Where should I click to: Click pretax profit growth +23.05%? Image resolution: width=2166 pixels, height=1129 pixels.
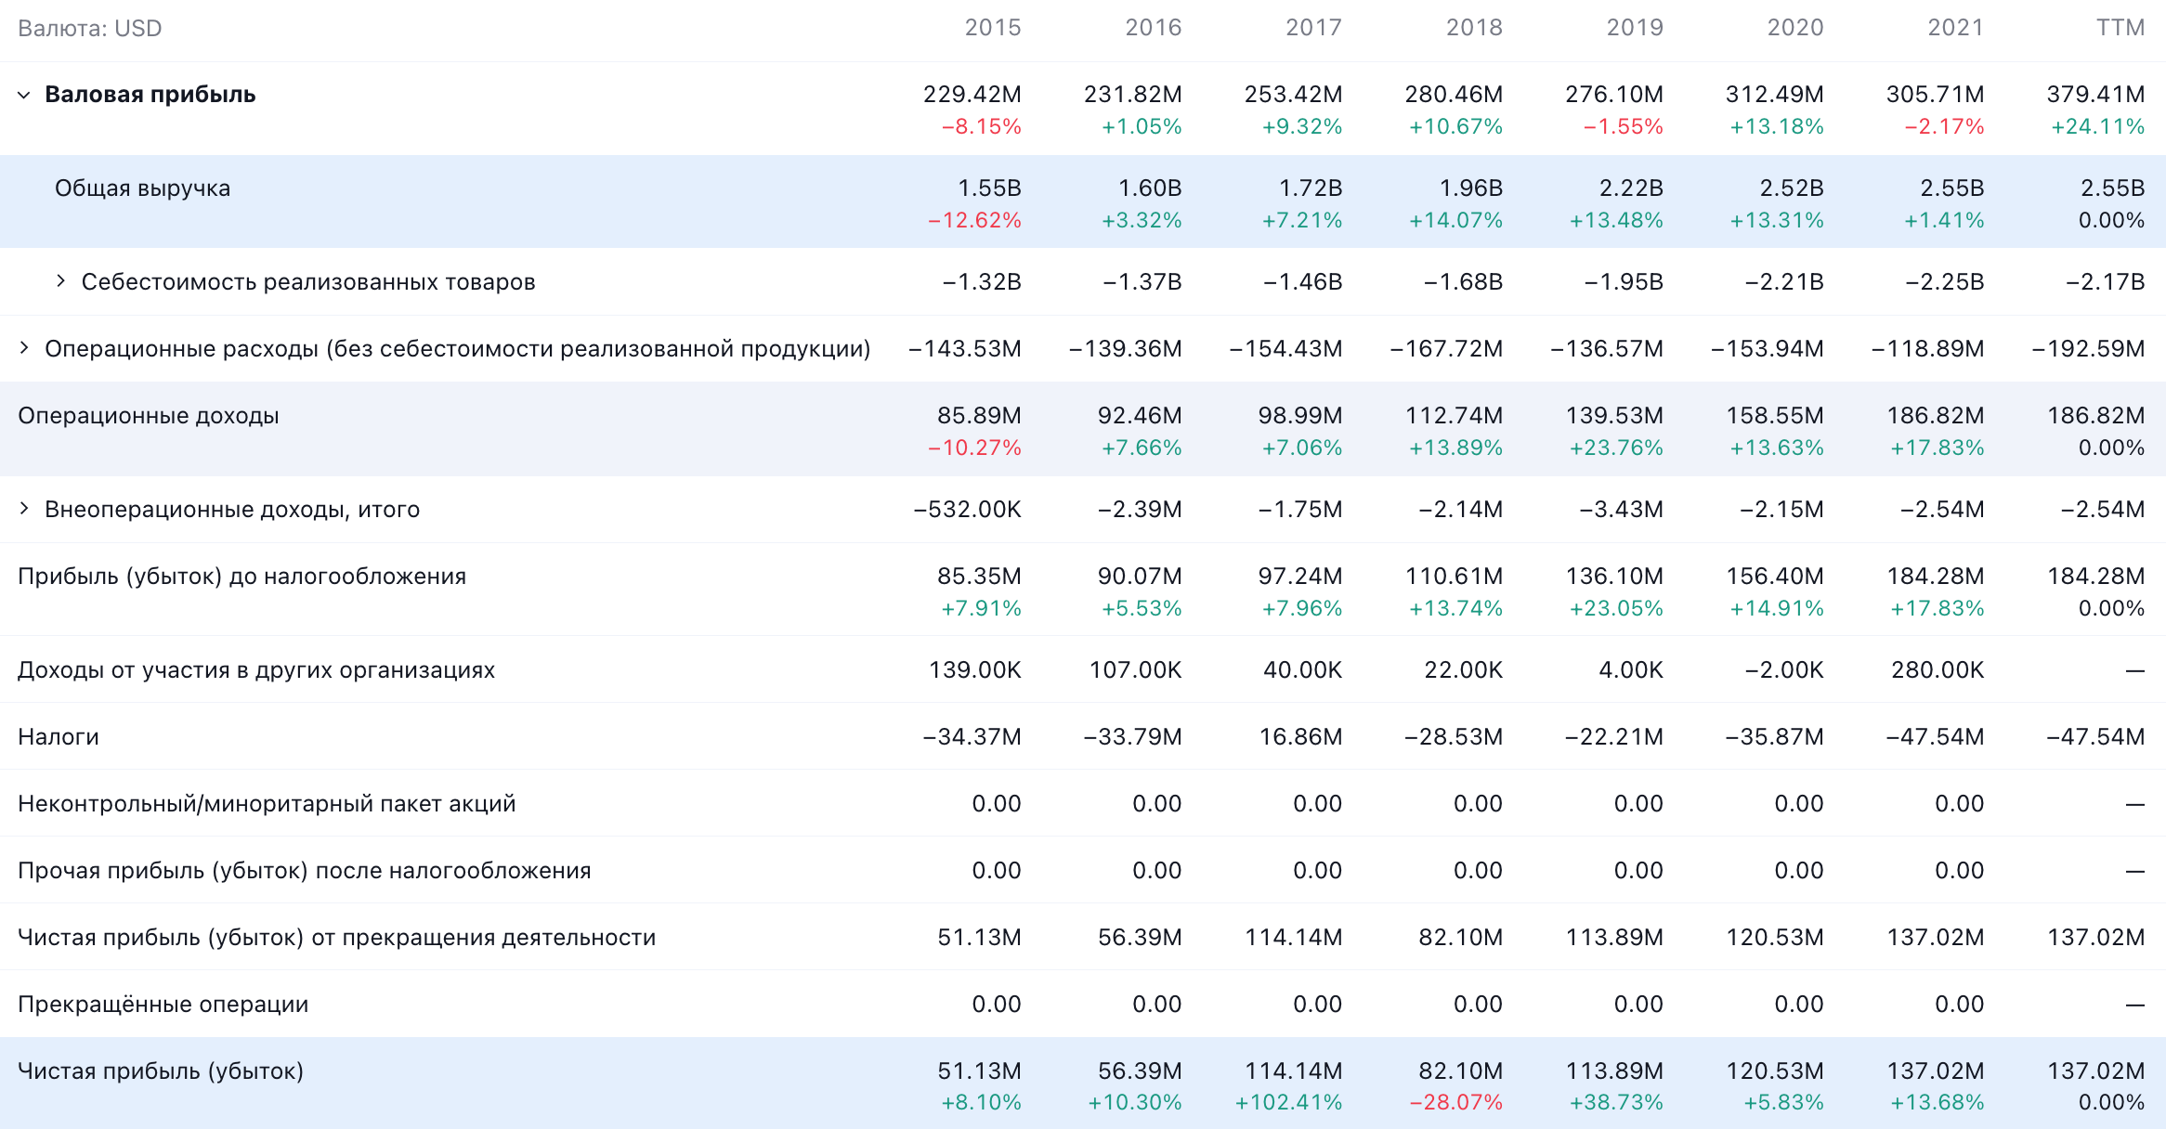click(x=1616, y=608)
